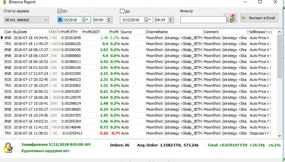Click the refresh icon next to the filter box
The width and height of the screenshot is (285, 162).
(x=232, y=20)
